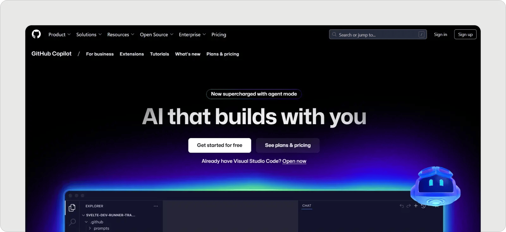506x232 pixels.
Task: Select the Search magnifier in activity bar
Action: (72, 222)
